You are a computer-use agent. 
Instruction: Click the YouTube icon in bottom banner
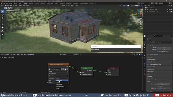pyautogui.click(x=126, y=95)
